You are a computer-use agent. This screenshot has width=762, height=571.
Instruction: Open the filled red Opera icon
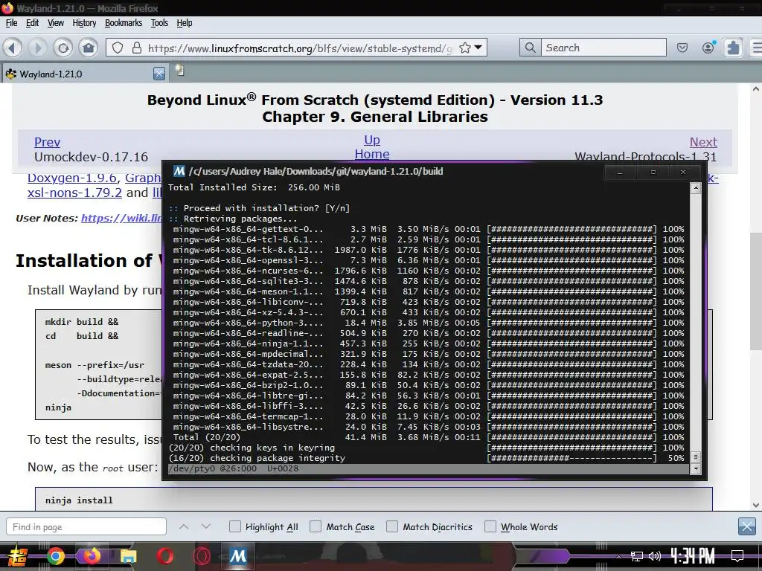click(x=164, y=556)
